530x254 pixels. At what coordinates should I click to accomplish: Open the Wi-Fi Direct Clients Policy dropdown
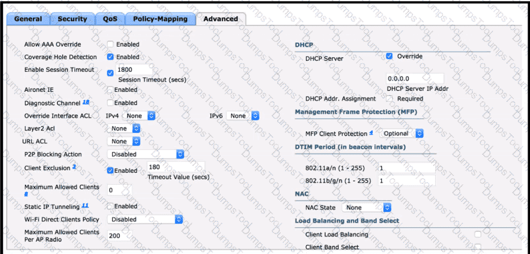tap(145, 219)
